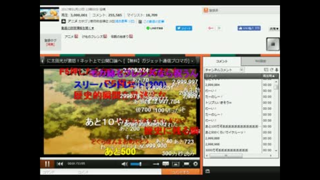320x180 pixels.
Task: Open dictionary icon next to the third tag
Action: click(131, 36)
